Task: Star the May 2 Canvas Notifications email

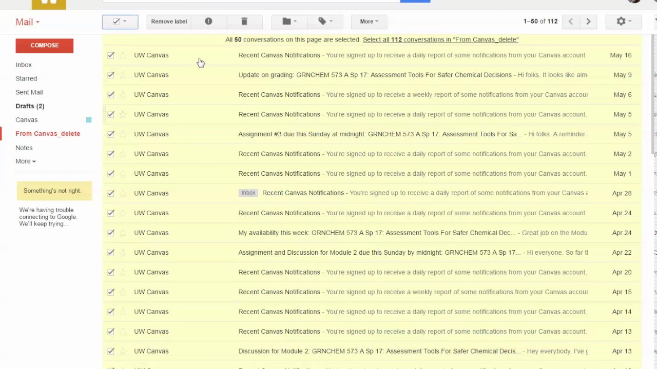Action: click(123, 154)
